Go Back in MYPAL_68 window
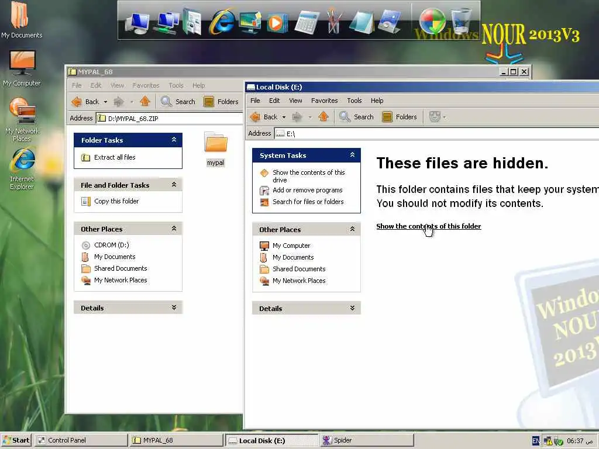The width and height of the screenshot is (599, 449). point(85,102)
